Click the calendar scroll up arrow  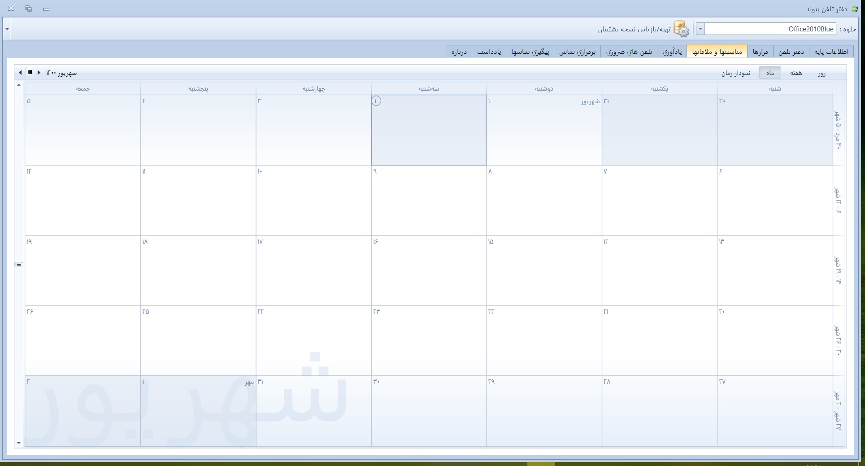(x=19, y=85)
